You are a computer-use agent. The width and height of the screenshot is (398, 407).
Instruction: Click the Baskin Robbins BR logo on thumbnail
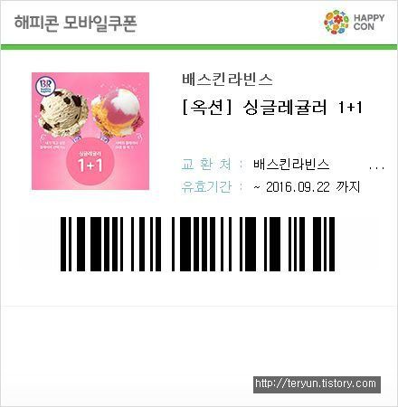[45, 87]
